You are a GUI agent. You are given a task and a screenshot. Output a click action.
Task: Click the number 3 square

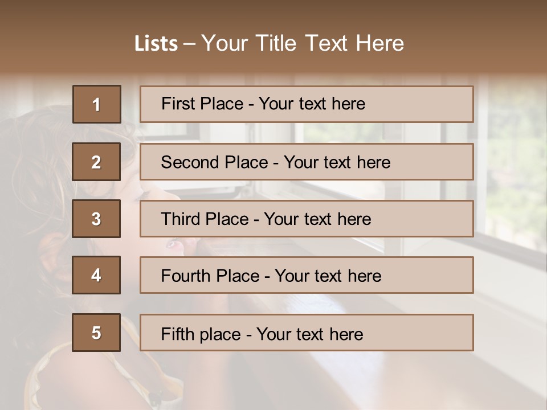pyautogui.click(x=96, y=219)
